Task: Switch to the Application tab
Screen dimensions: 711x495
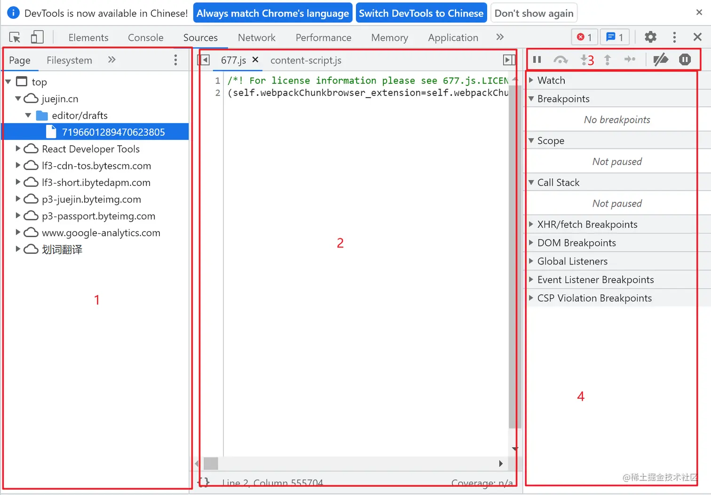Action: (453, 38)
